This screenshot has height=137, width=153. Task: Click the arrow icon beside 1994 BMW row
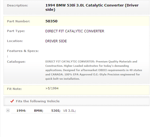point(8,110)
